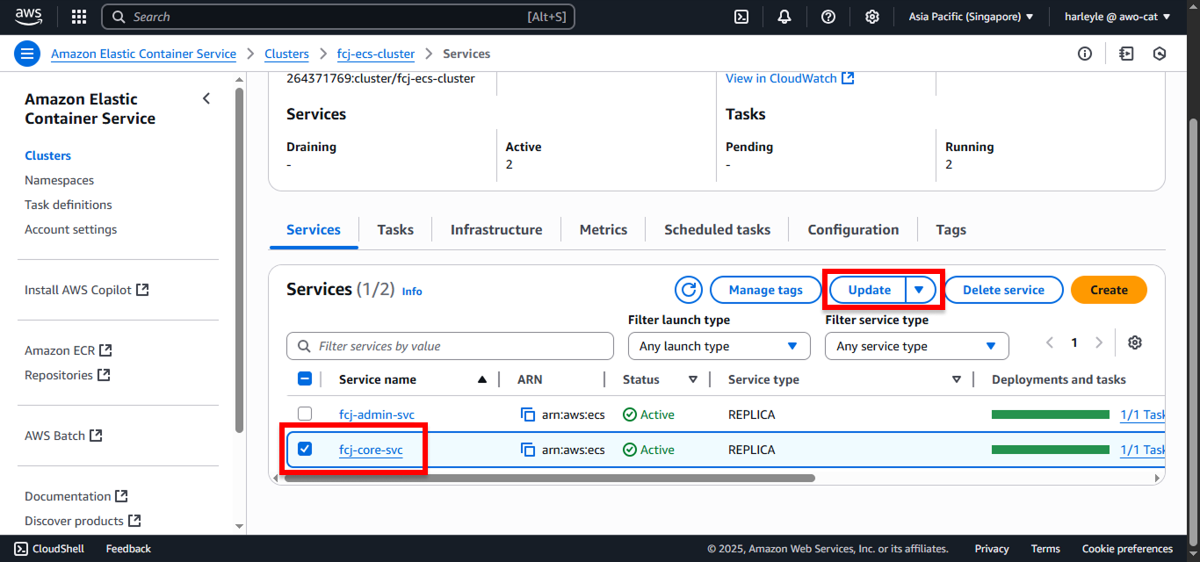Sort by Service name arrow
The image size is (1200, 562).
481,379
